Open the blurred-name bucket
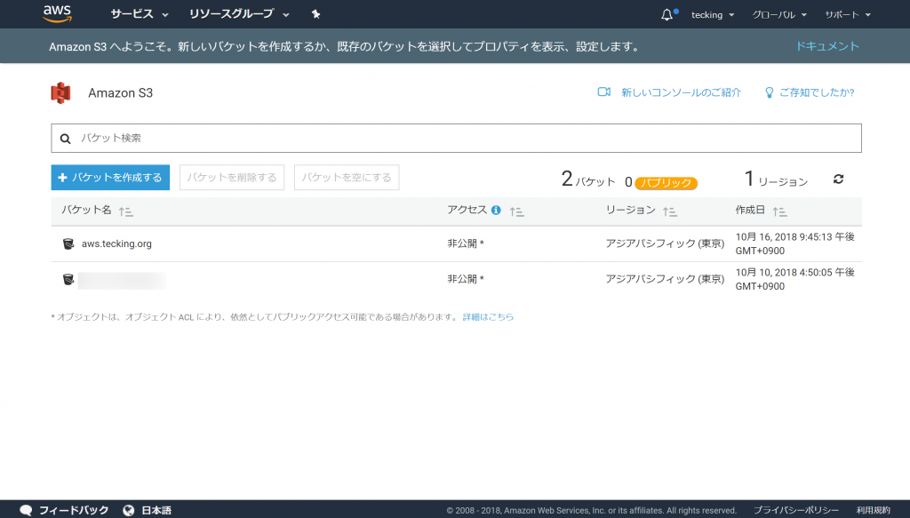The width and height of the screenshot is (910, 518). tap(122, 280)
